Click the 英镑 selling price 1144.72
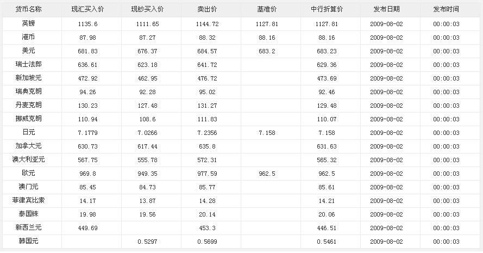The width and height of the screenshot is (483, 253). coord(207,24)
